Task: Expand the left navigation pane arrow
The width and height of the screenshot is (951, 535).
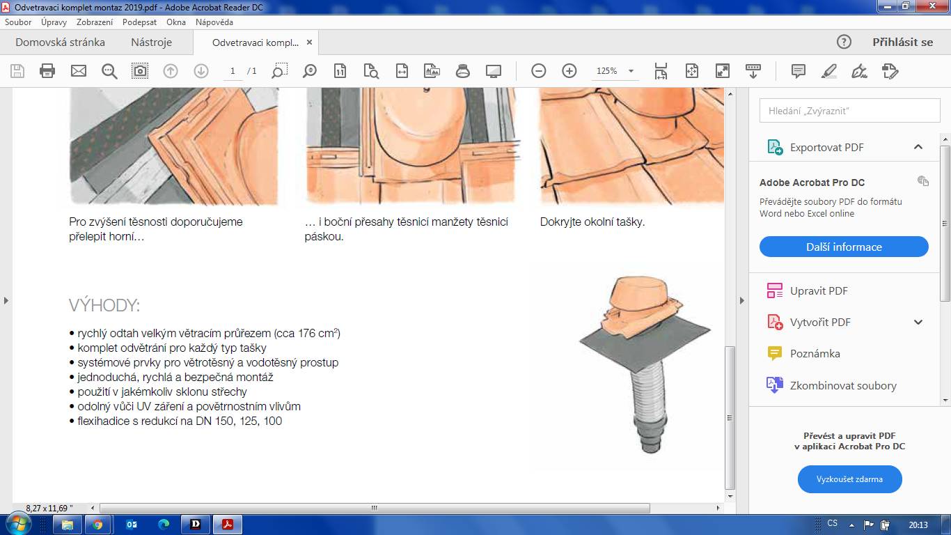Action: pyautogui.click(x=6, y=301)
